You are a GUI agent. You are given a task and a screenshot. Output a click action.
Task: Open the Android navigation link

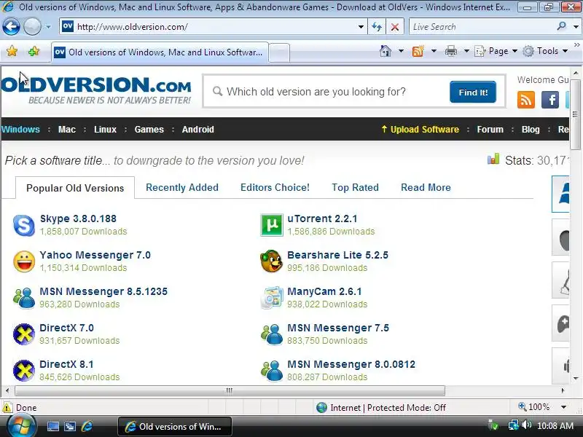(x=197, y=130)
